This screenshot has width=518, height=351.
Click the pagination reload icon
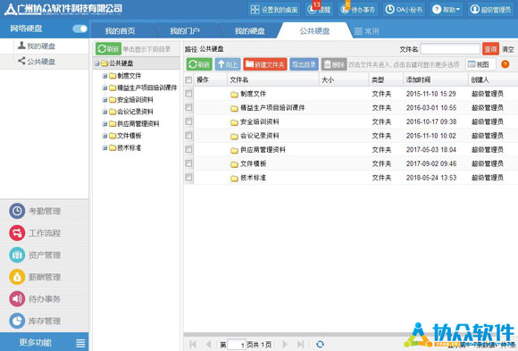(x=320, y=344)
